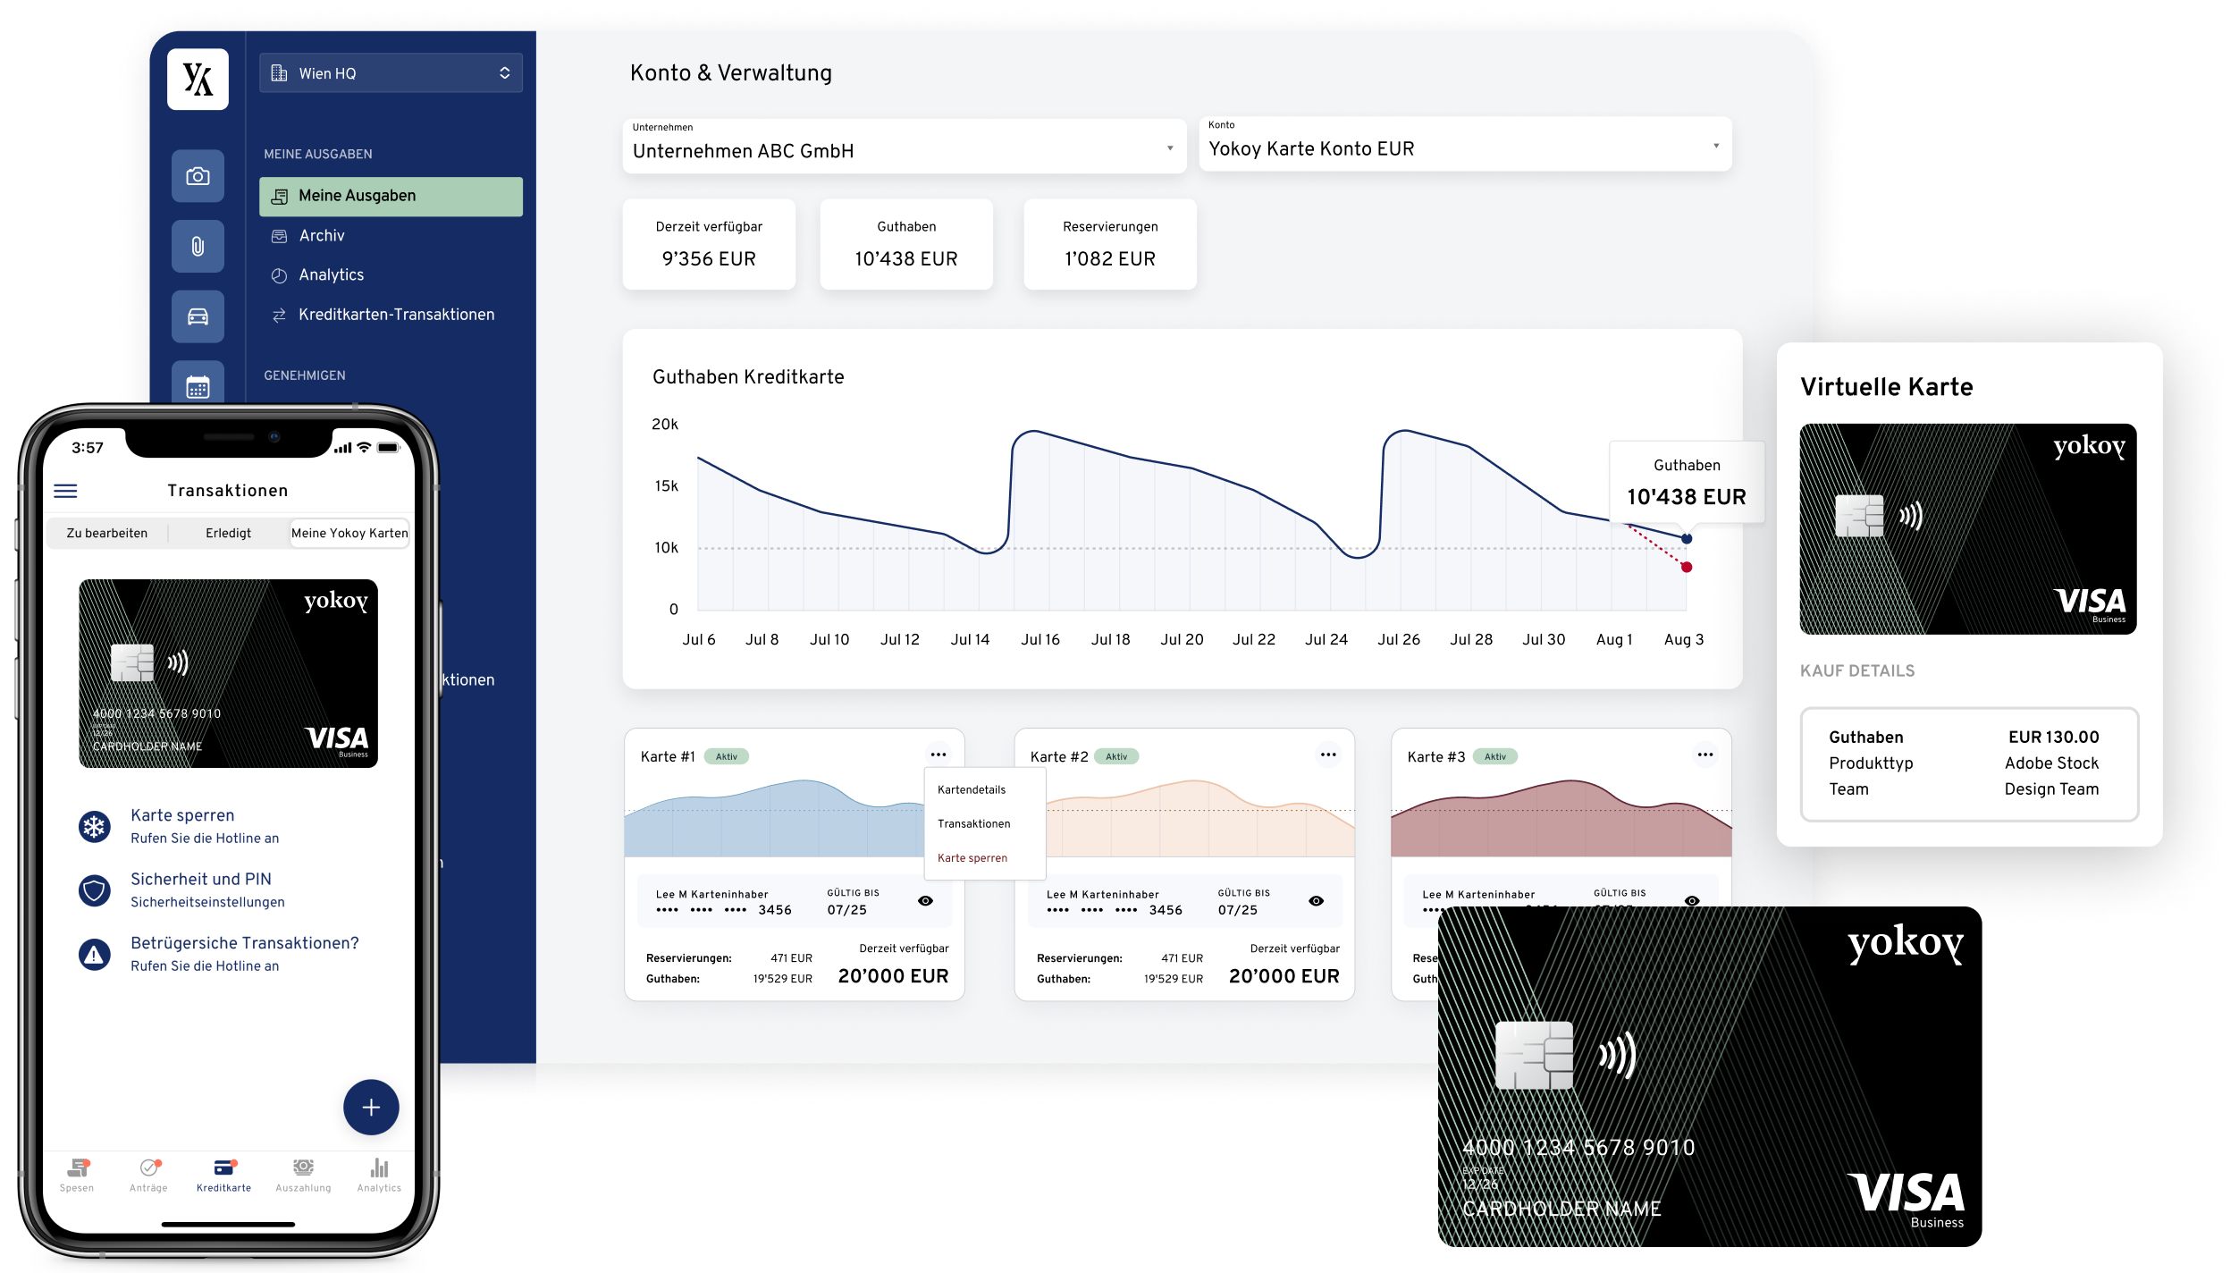
Task: Open the Wien HQ location selector
Action: click(x=391, y=72)
